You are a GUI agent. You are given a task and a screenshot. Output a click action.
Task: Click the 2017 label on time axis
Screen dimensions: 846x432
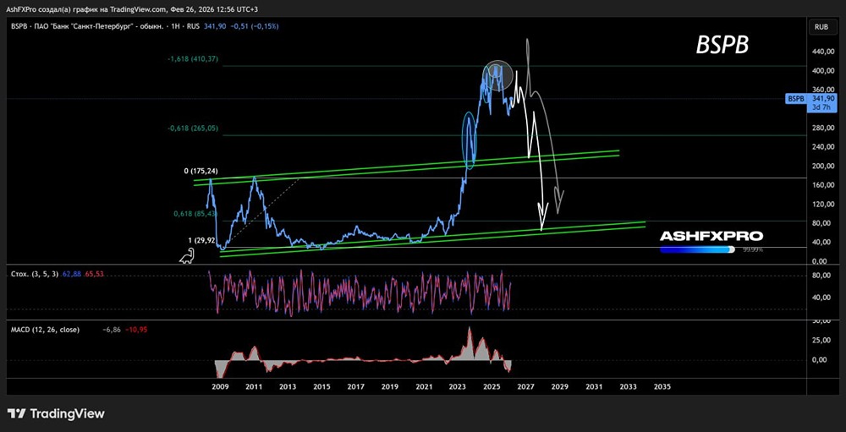pyautogui.click(x=355, y=386)
